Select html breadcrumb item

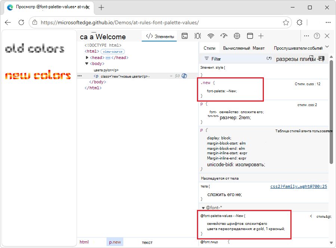[84, 242]
